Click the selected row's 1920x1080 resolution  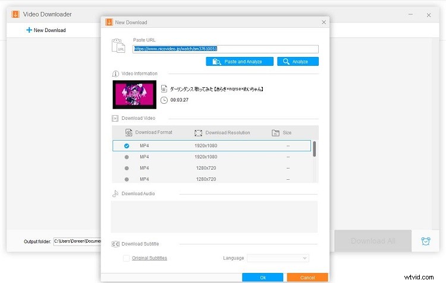coord(206,146)
